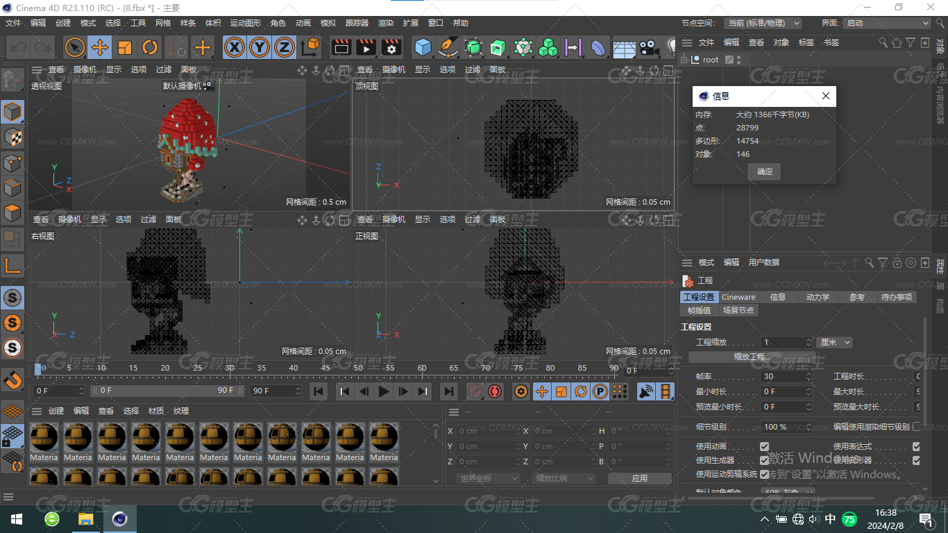Open the 运动图形 menu
948x533 pixels.
(246, 23)
